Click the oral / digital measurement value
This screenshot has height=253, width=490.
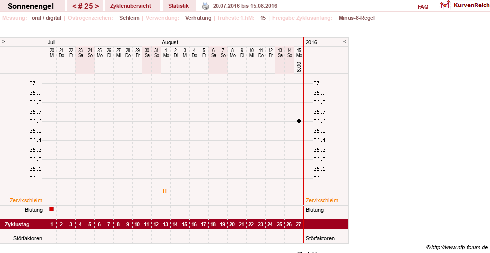[46, 18]
